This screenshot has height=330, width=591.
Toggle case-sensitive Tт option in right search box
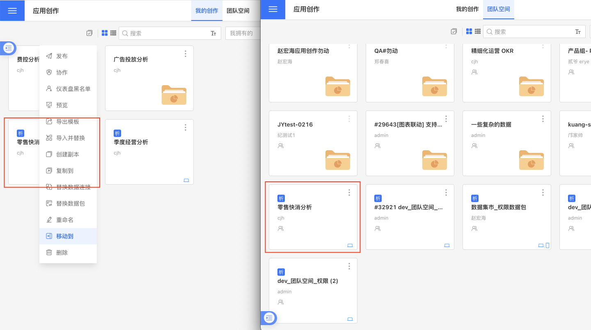[x=578, y=32]
